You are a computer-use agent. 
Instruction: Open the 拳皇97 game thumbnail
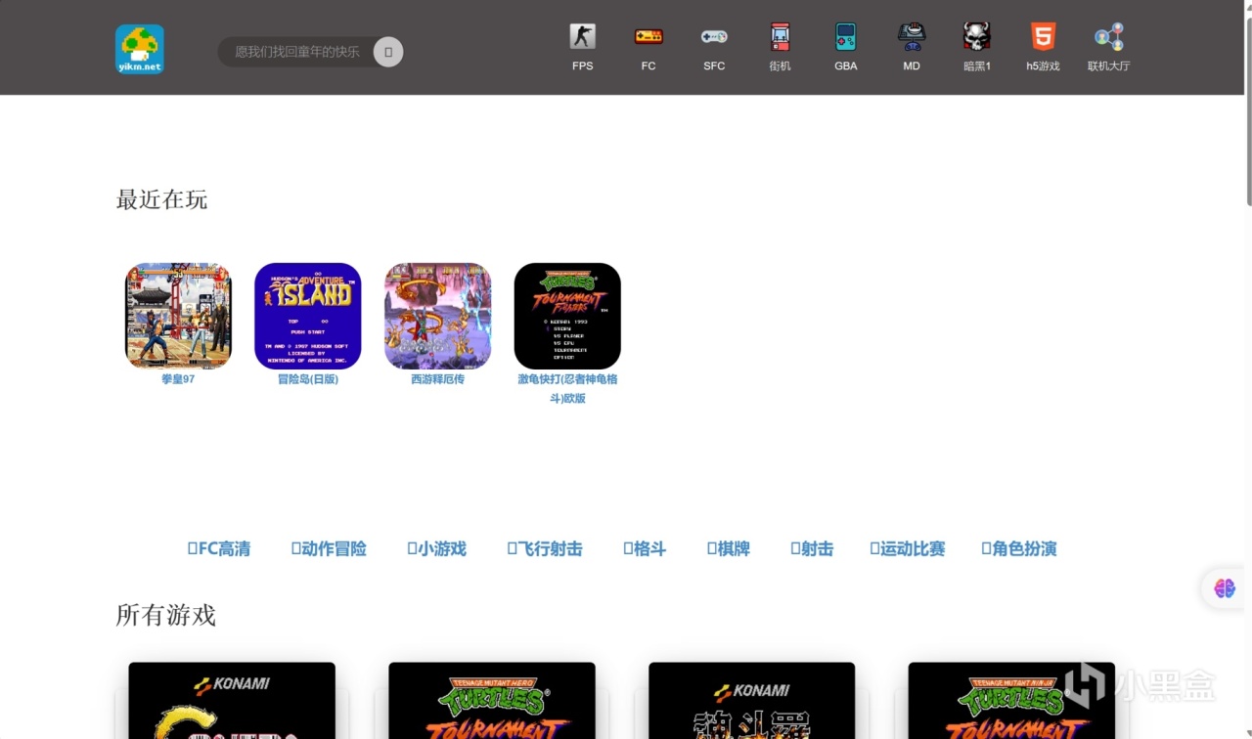coord(178,316)
